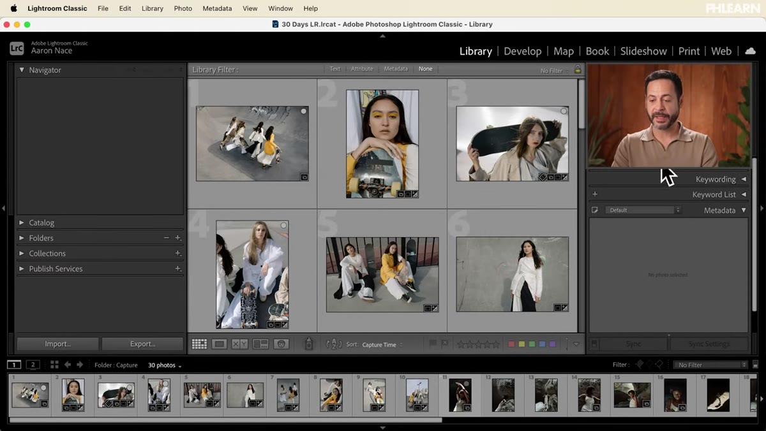Change the Capture Time sort order dropdown
766x431 pixels.
382,345
